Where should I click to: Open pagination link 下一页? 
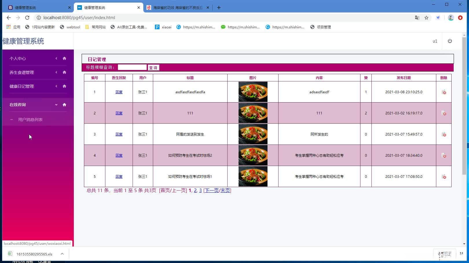point(211,191)
